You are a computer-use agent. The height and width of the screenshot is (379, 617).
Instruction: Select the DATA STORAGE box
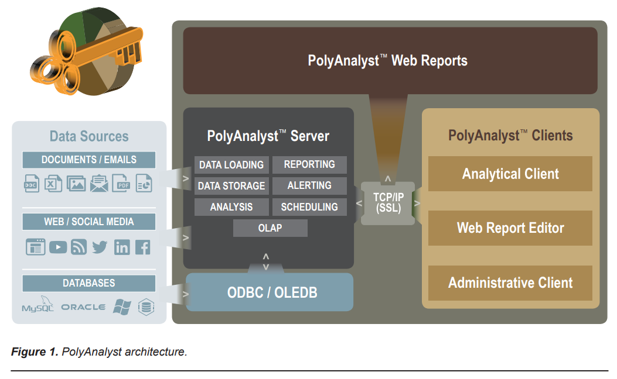click(231, 186)
